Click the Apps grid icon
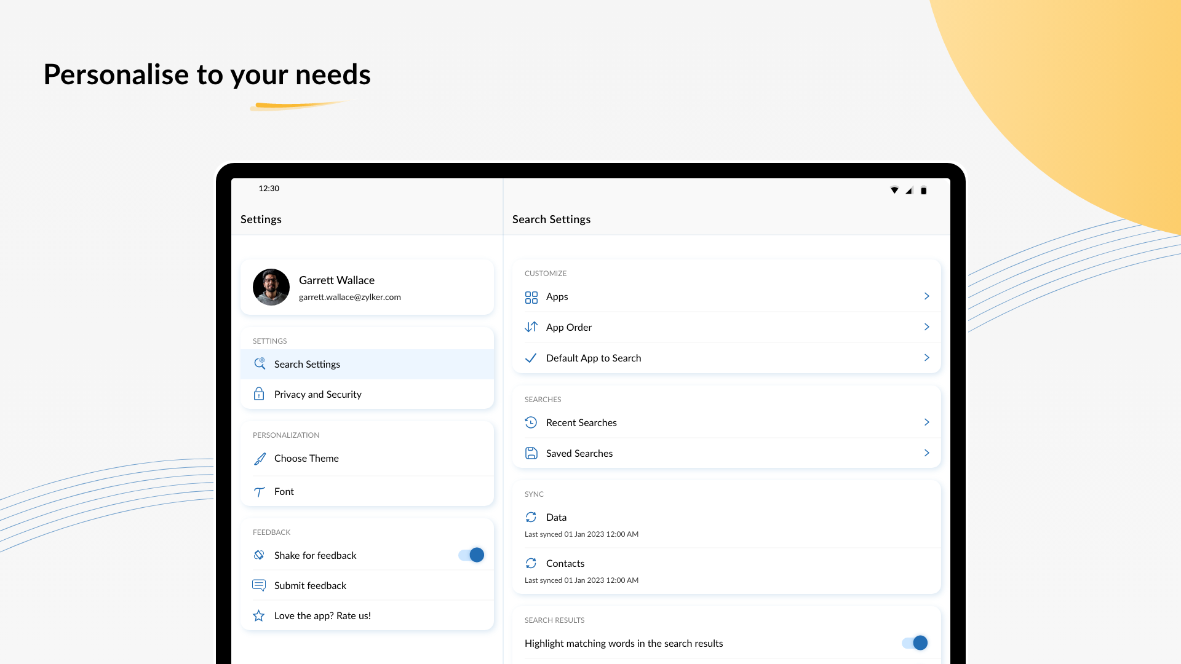Screen dimensions: 1181x664 click(x=531, y=298)
